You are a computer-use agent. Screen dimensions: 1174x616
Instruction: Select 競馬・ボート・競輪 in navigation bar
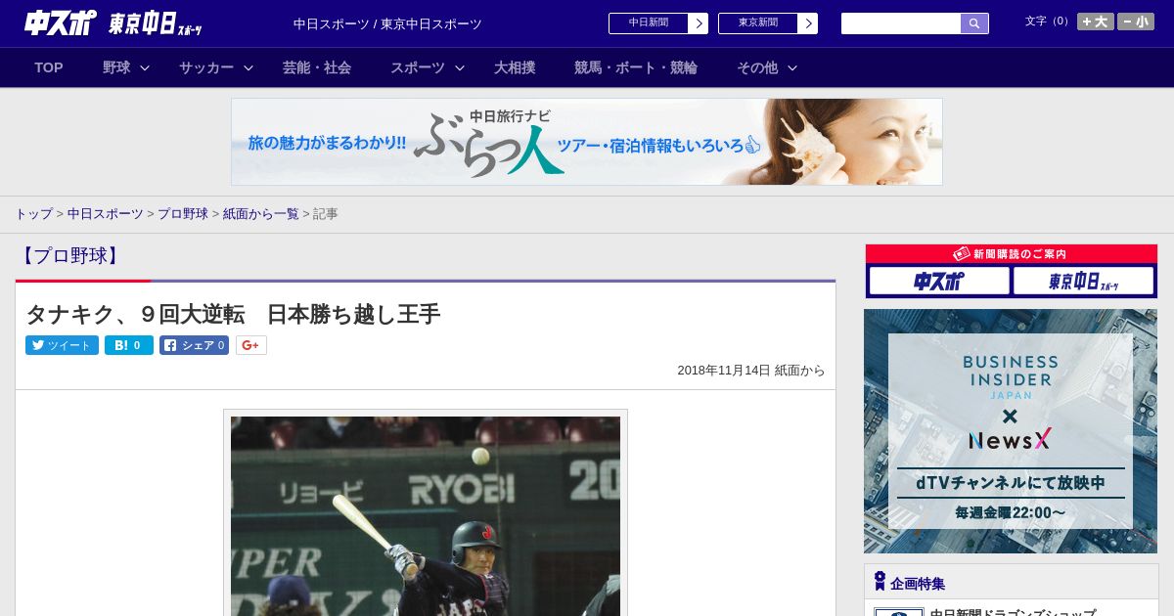click(x=636, y=67)
